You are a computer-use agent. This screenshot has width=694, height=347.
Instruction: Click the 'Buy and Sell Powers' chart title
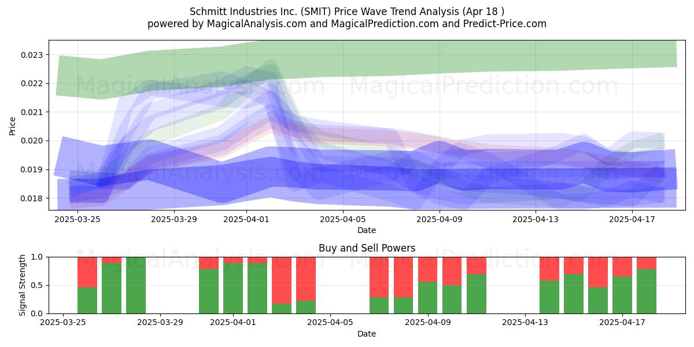[x=367, y=248]
